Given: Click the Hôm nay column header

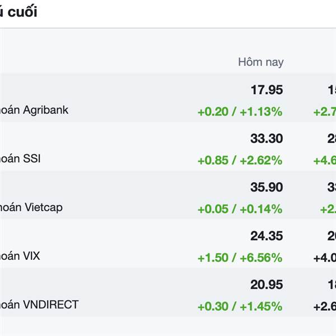Looking at the screenshot, I should point(260,62).
